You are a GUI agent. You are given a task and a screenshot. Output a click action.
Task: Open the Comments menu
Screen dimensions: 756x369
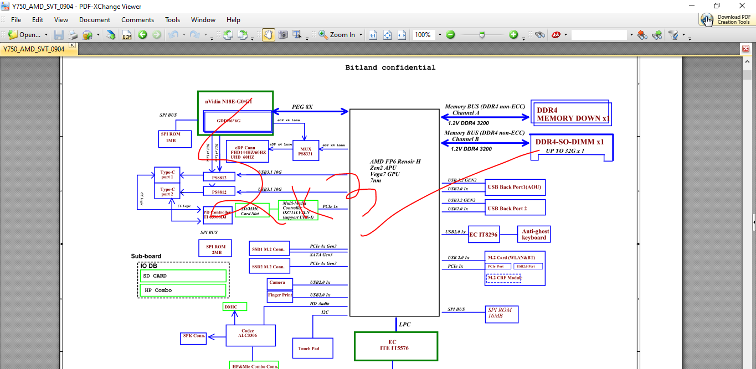(138, 19)
